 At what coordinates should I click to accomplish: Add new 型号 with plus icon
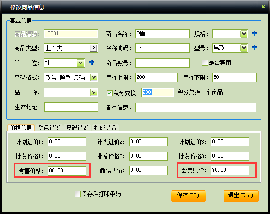(x=255, y=47)
